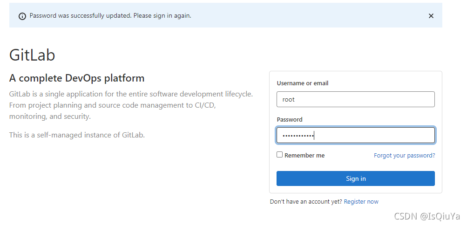Screen dimensions: 467x226
Task: Dismiss the password updated alert
Action: point(431,16)
